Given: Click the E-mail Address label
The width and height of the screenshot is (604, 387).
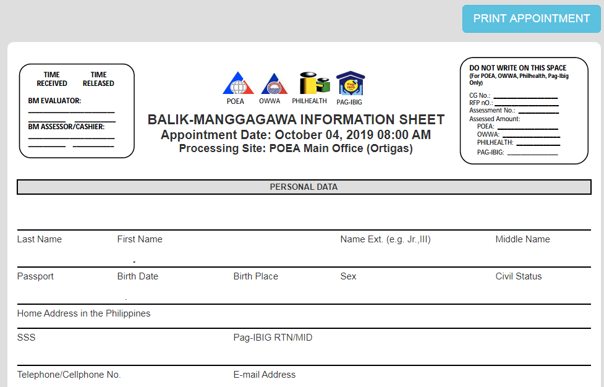Looking at the screenshot, I should coord(264,375).
